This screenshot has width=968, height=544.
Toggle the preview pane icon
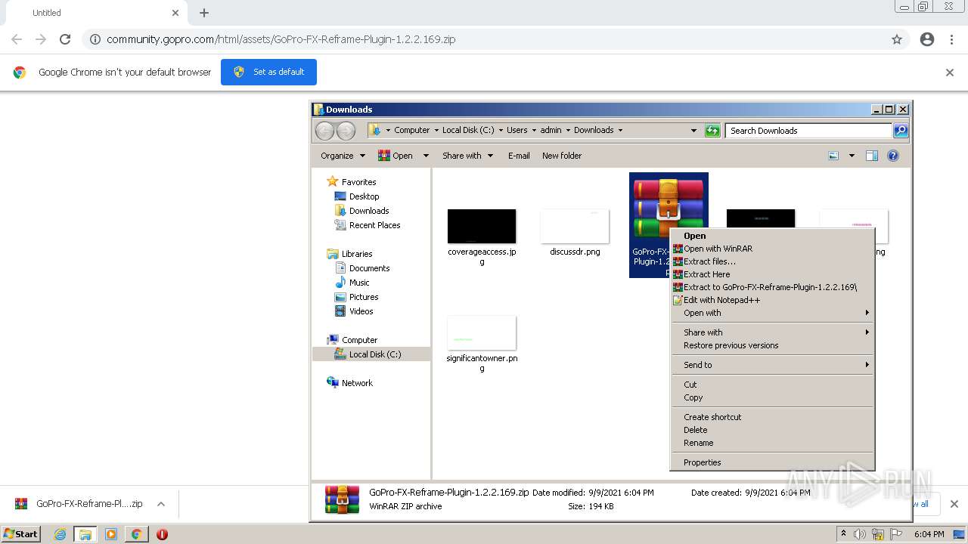click(872, 156)
